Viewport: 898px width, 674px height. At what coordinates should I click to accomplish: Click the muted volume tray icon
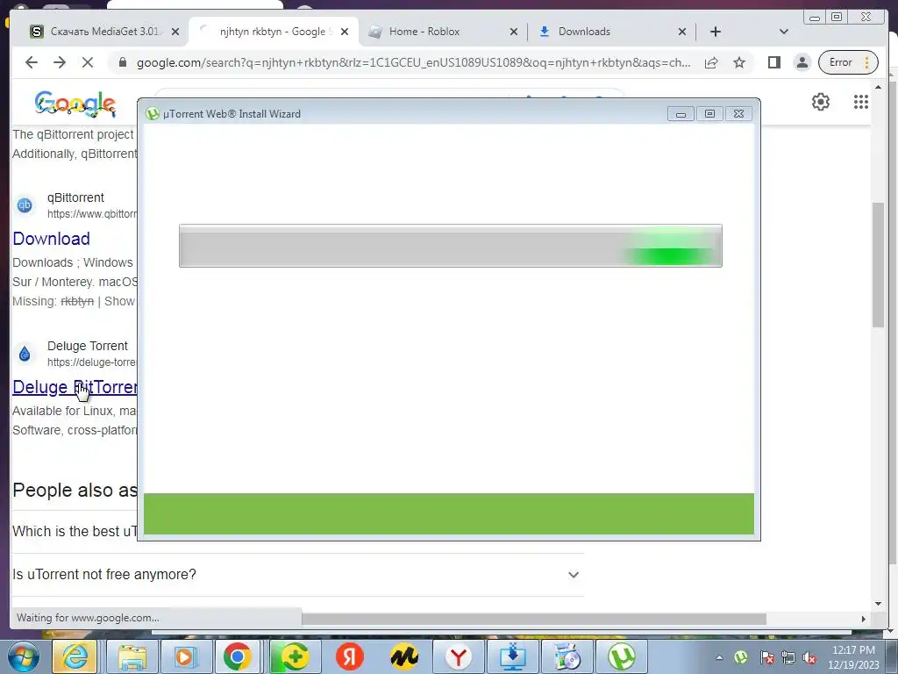pos(809,657)
